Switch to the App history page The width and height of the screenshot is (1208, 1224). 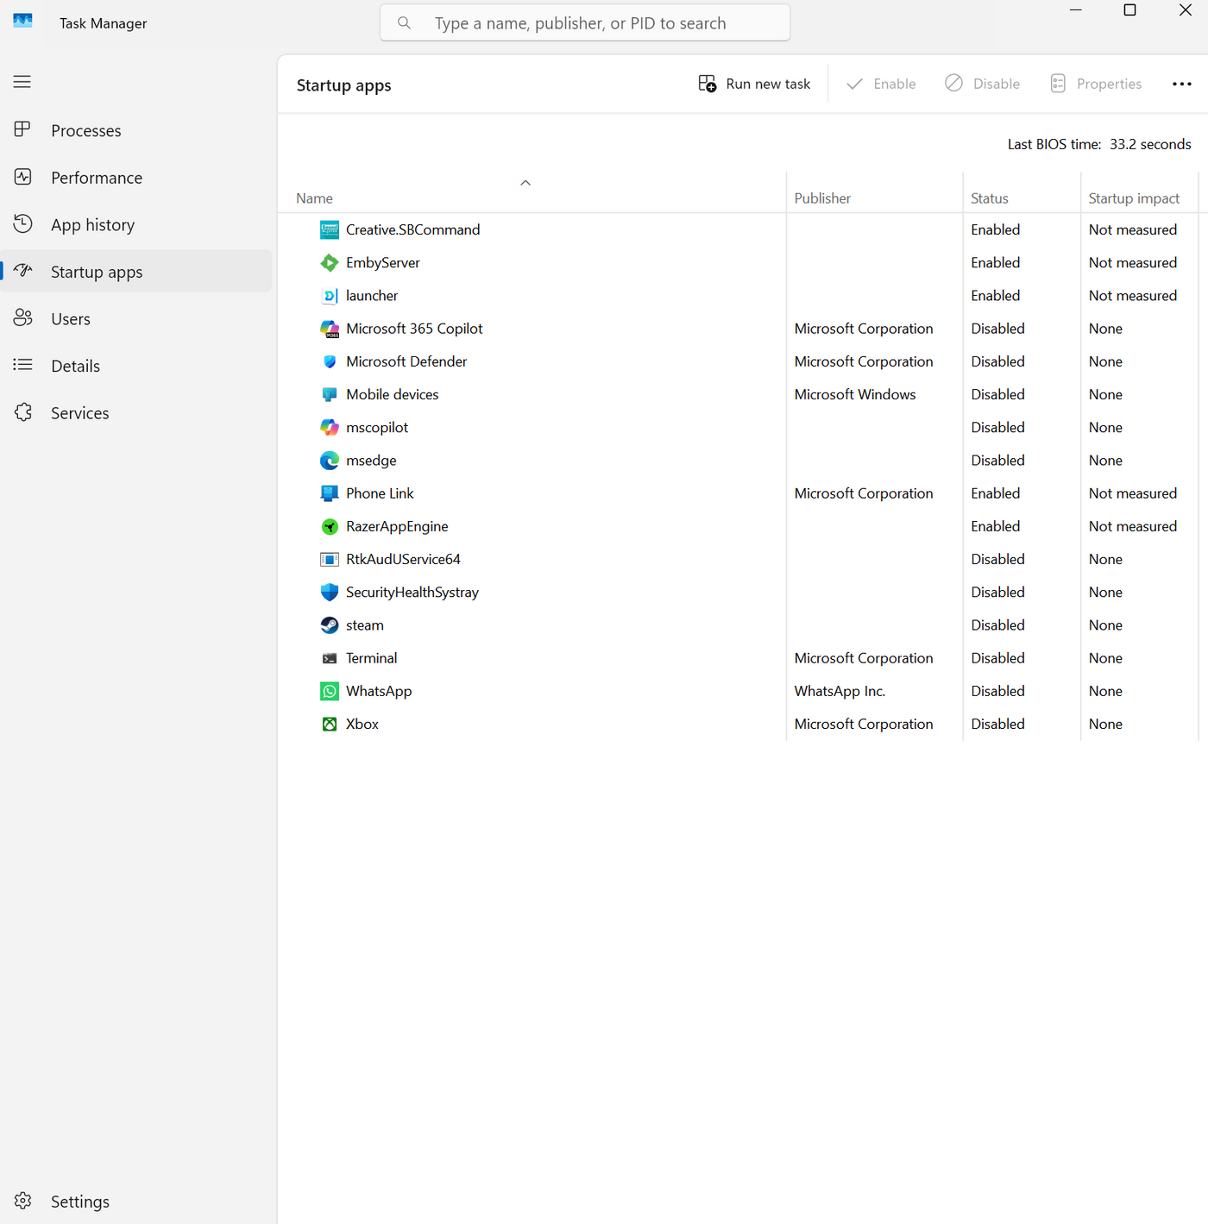[136, 224]
